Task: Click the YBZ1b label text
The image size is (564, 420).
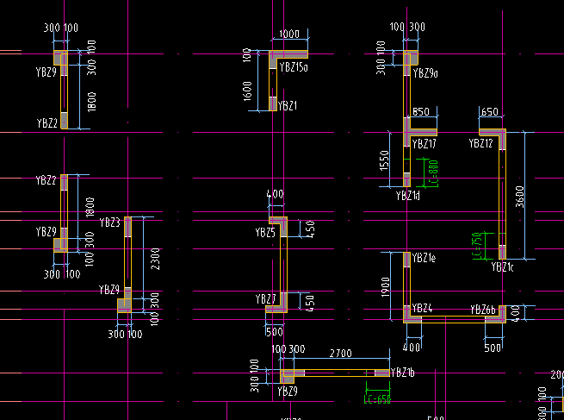Action: tap(402, 373)
